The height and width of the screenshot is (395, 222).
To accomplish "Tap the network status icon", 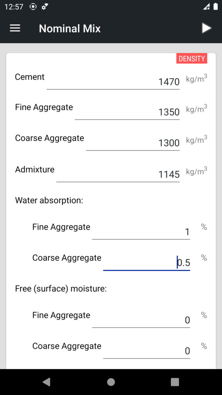I will (x=205, y=6).
